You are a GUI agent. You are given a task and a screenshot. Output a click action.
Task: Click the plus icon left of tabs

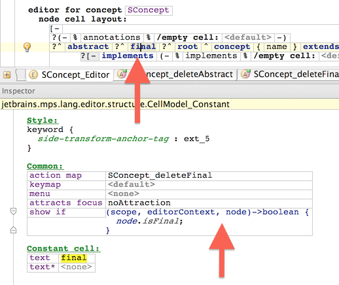(7, 75)
